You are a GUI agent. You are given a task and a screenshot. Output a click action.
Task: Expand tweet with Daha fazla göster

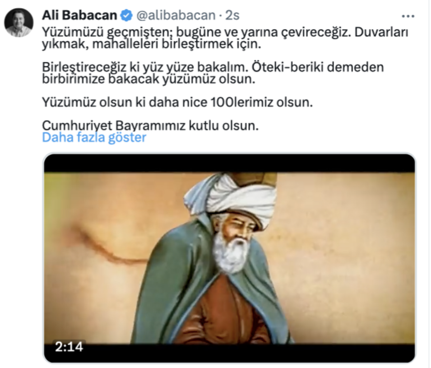pyautogui.click(x=94, y=137)
